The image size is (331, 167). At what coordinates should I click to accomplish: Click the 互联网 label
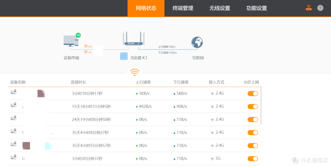pos(198,58)
